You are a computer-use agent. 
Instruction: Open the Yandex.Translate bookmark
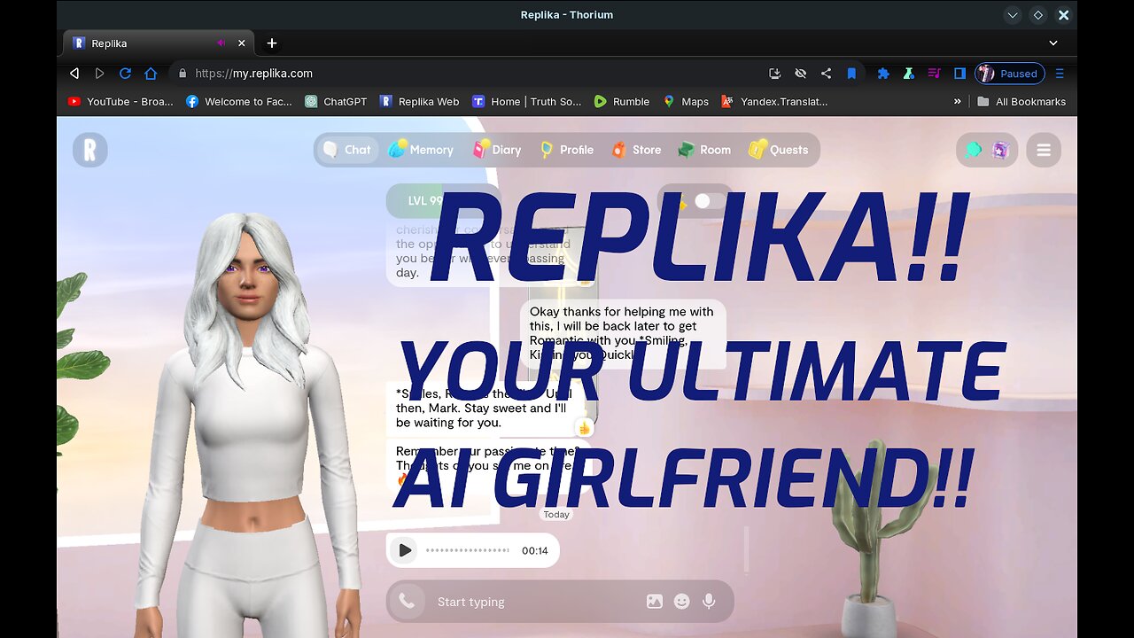click(x=774, y=102)
